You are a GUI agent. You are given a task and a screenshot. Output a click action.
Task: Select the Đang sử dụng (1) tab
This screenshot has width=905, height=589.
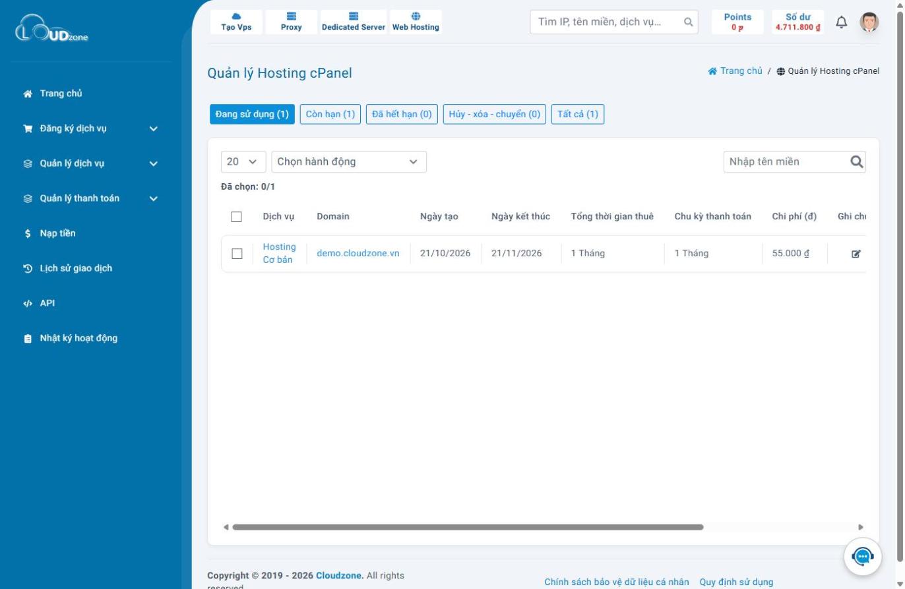coord(252,114)
